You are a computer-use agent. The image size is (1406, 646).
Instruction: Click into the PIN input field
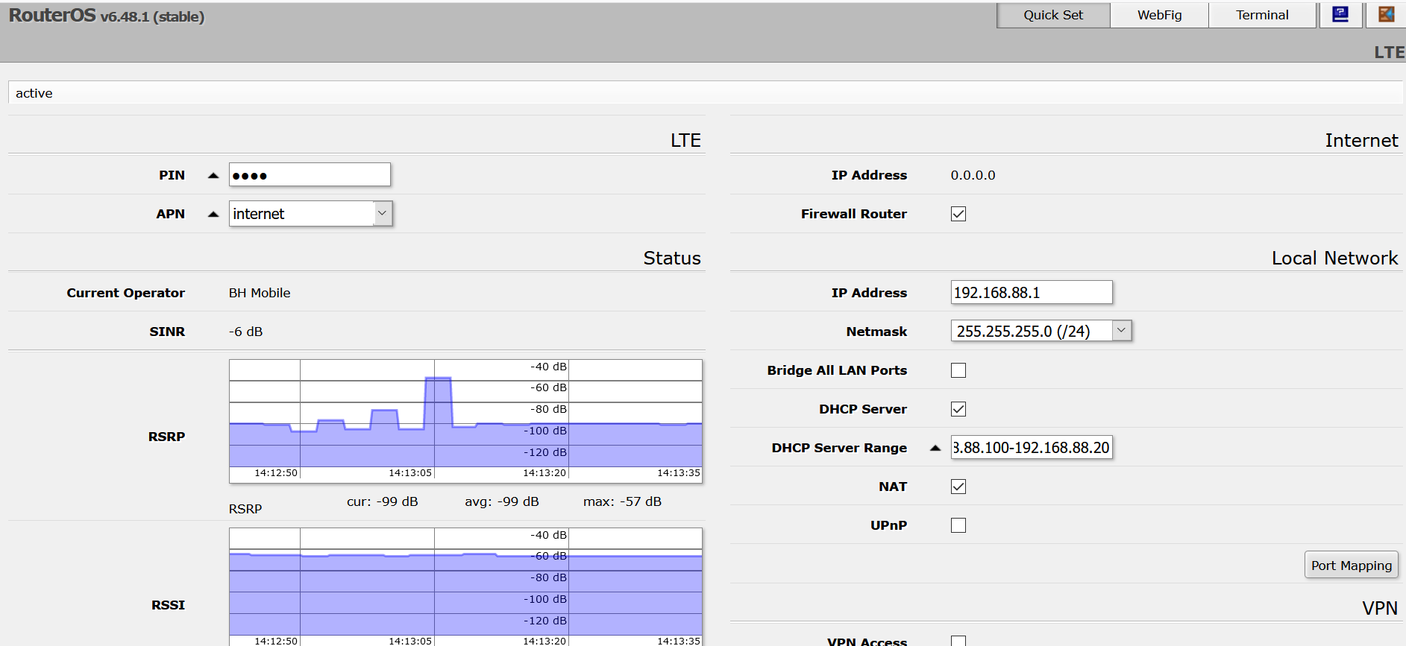(x=310, y=175)
